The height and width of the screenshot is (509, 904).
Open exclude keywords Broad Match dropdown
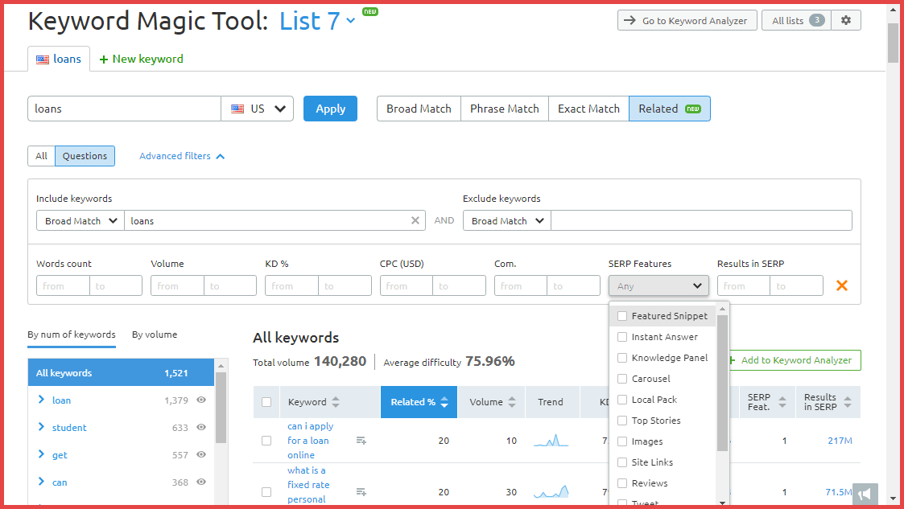click(507, 220)
